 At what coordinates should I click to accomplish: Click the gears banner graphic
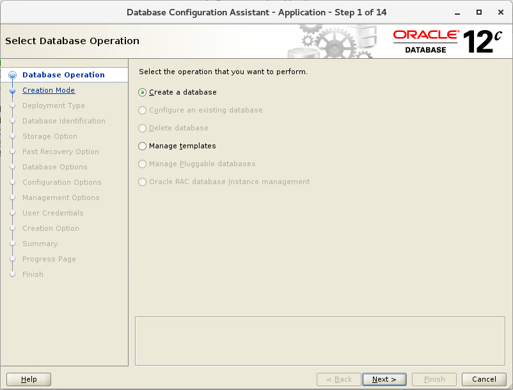[x=332, y=42]
